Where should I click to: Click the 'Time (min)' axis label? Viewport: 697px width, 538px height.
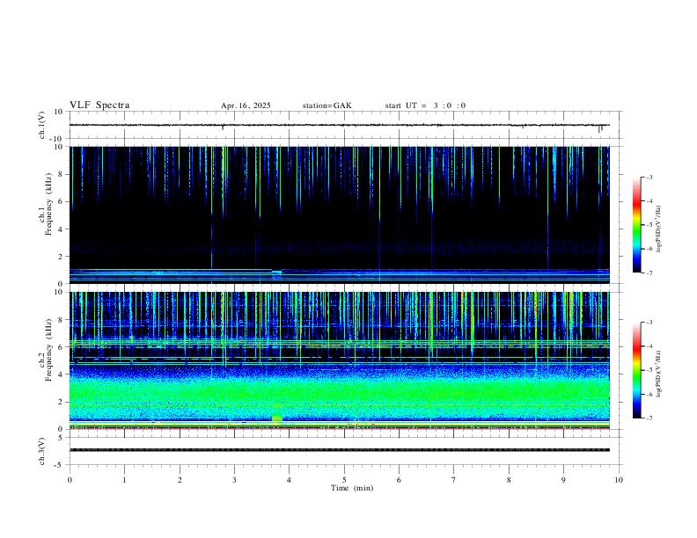352,488
